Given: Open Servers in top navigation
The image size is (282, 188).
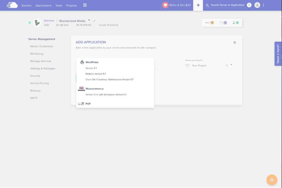Looking at the screenshot, I should [27, 6].
